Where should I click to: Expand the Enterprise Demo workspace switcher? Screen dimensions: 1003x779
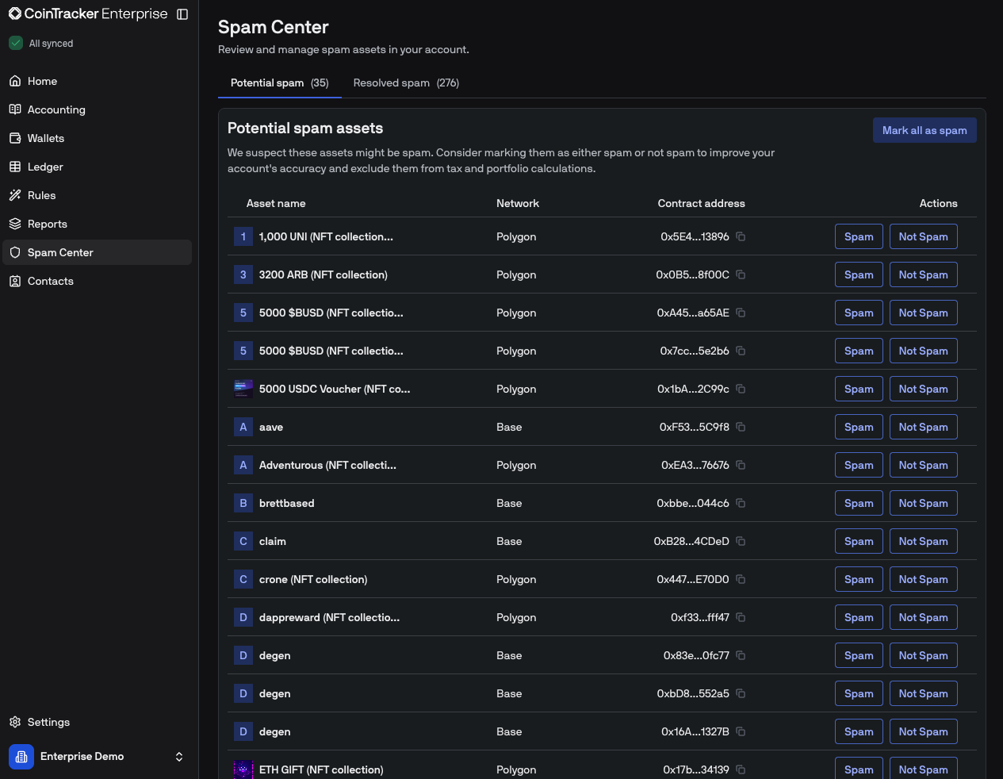coord(179,757)
